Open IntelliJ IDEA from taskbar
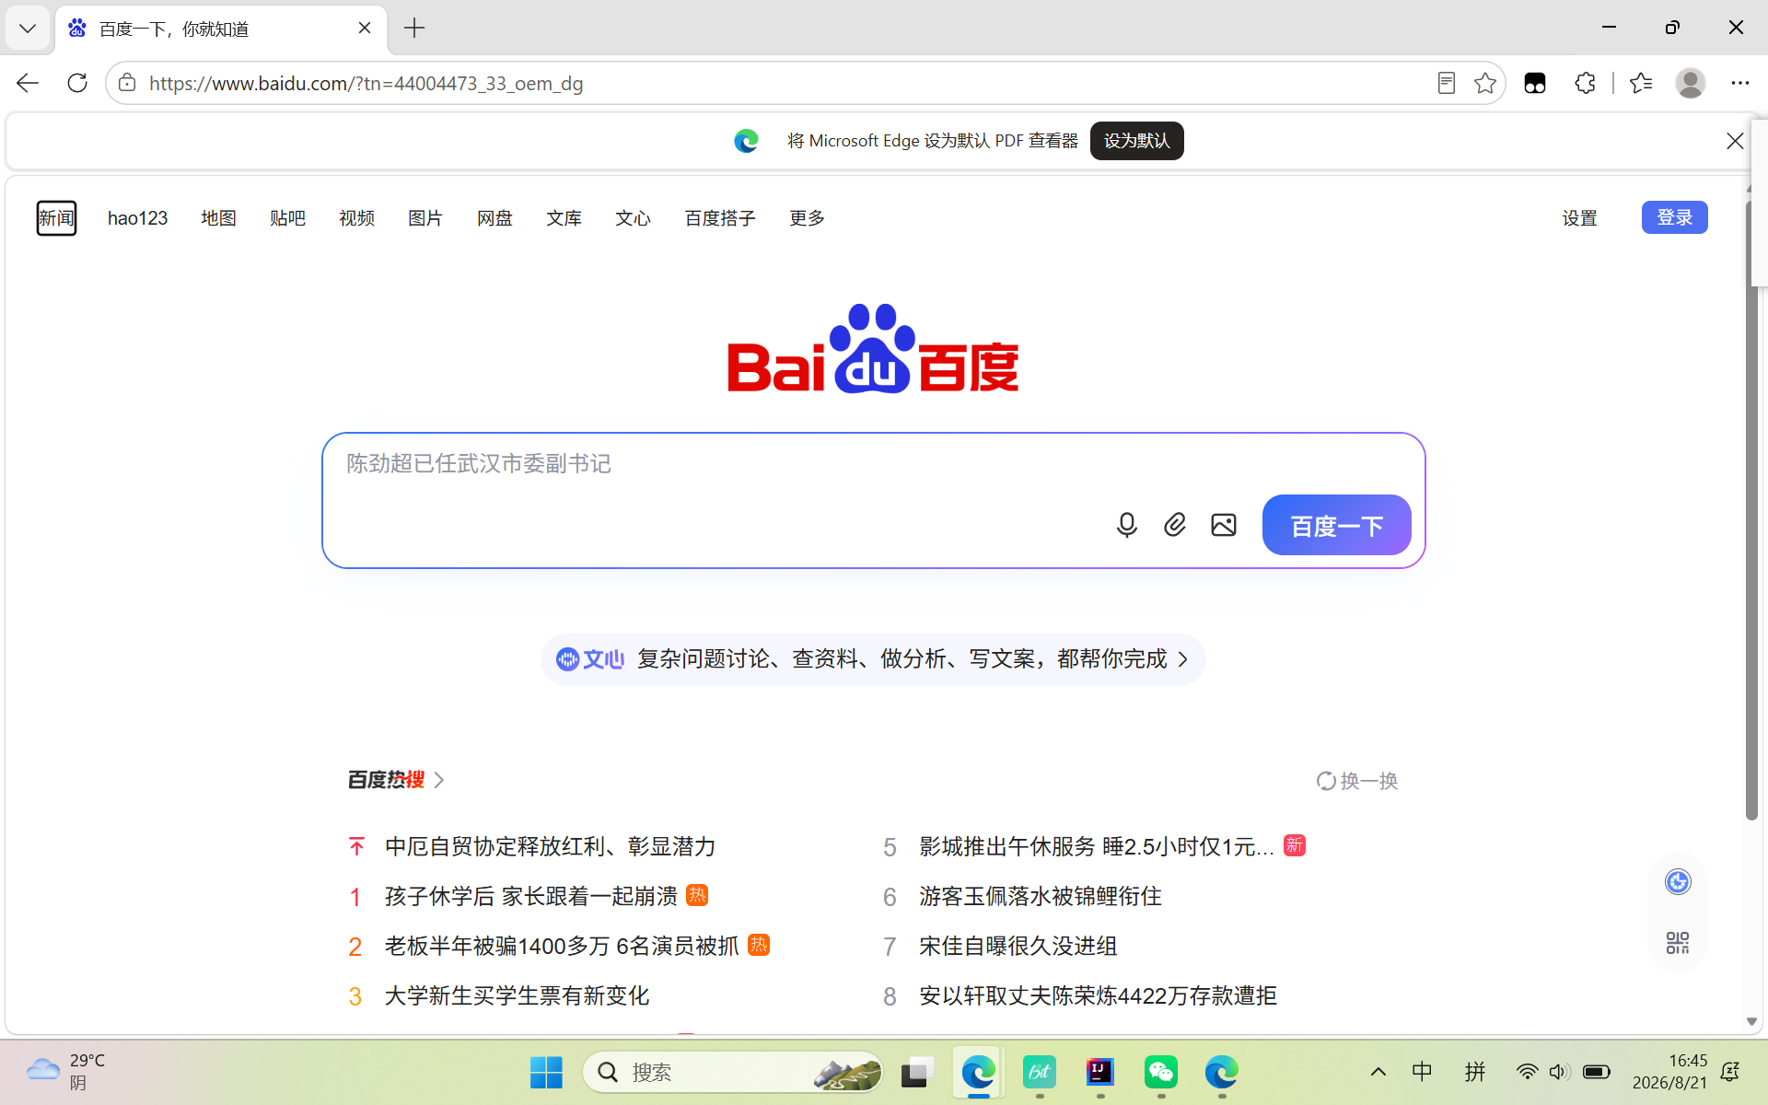This screenshot has width=1768, height=1105. pos(1100,1072)
